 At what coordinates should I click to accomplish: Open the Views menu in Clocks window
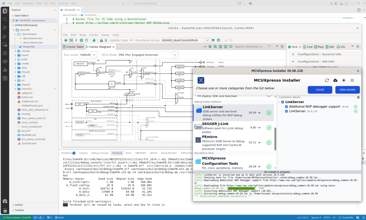coord(105,35)
